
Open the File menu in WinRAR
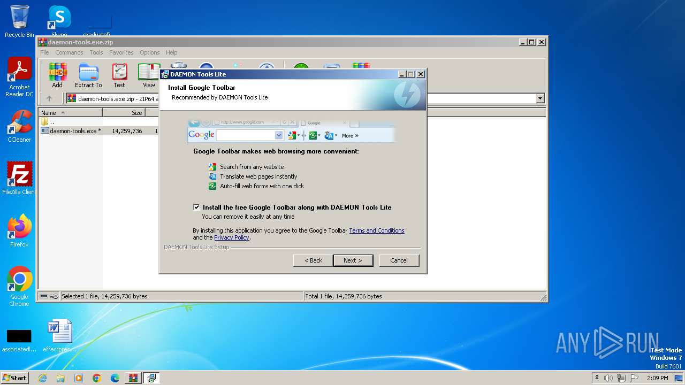[44, 52]
